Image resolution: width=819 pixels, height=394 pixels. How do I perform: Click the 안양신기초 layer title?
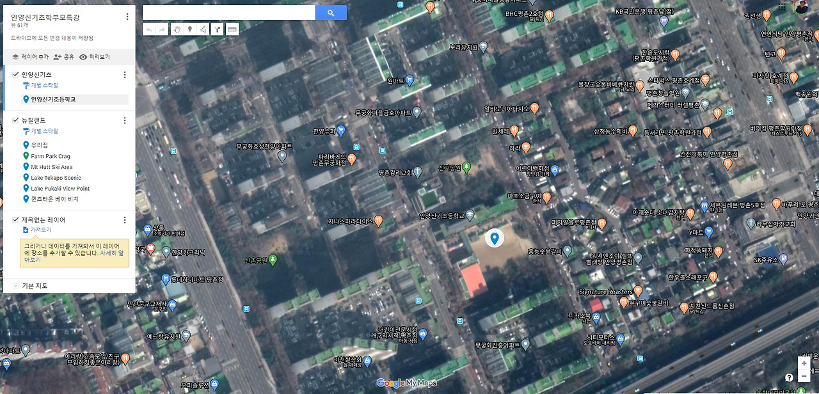pyautogui.click(x=37, y=75)
